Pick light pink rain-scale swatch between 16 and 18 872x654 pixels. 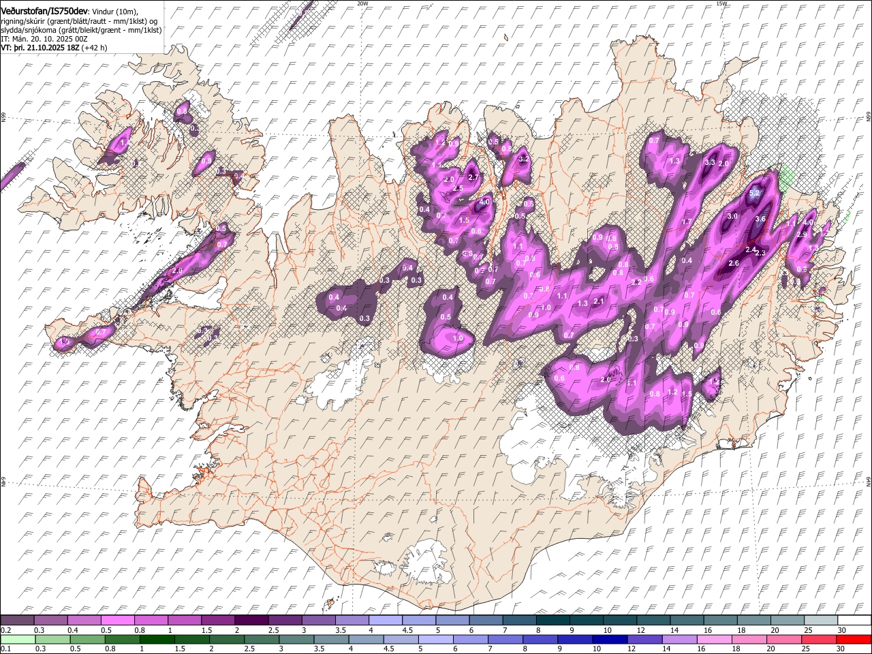713,640
